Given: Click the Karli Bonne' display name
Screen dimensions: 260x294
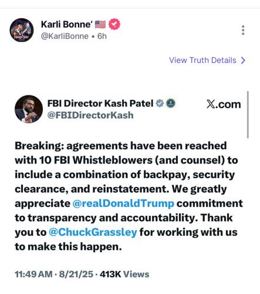Looking at the screenshot, I should (67, 25).
